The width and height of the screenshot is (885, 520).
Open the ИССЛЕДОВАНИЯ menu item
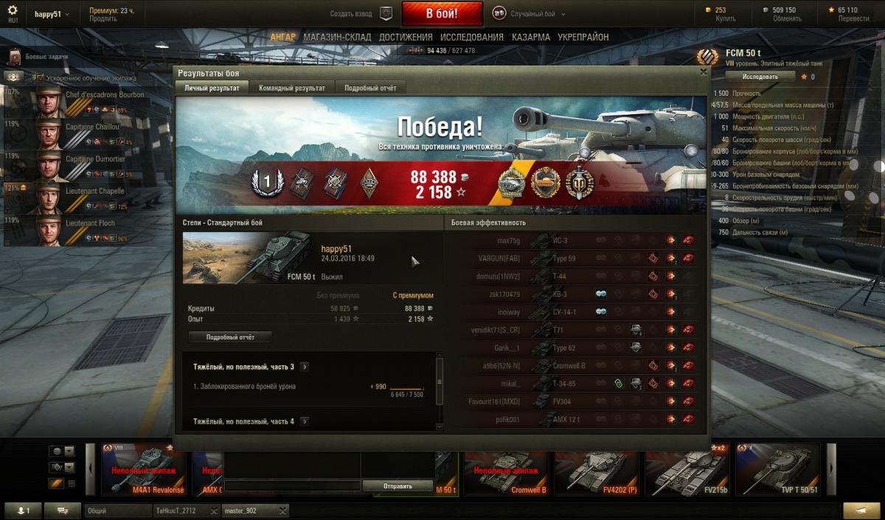coord(472,37)
